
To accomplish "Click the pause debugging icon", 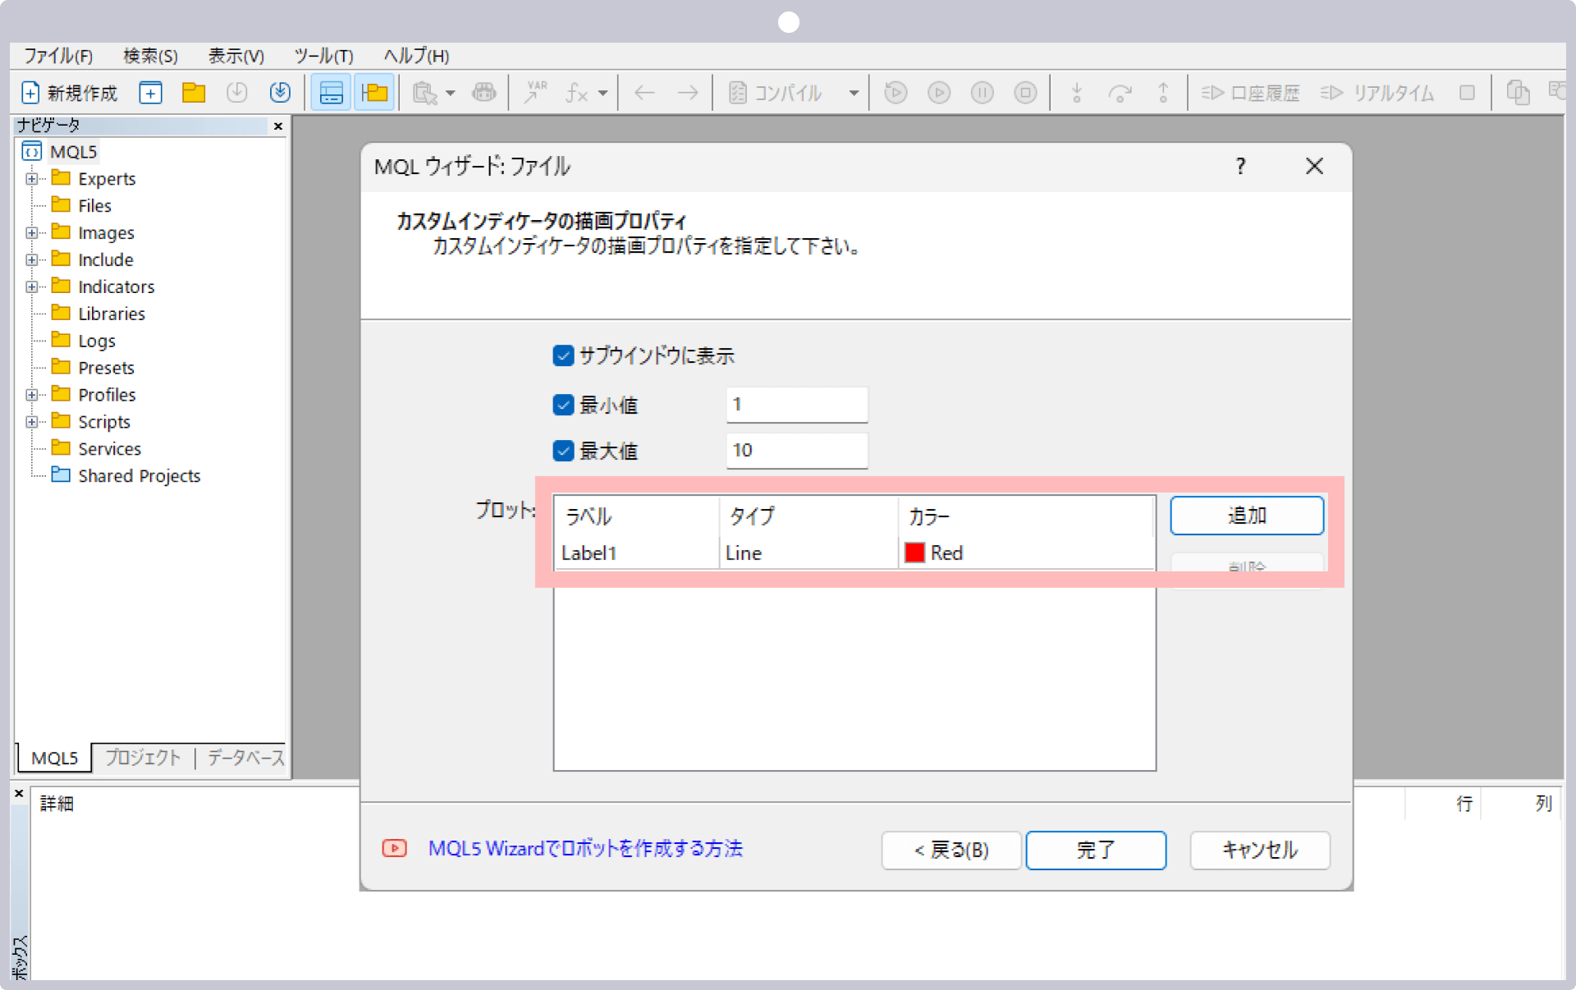I will click(x=983, y=93).
